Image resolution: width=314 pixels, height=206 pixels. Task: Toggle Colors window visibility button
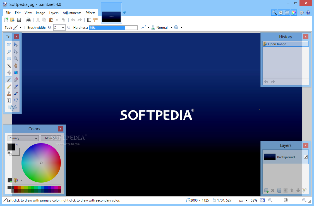point(294,13)
